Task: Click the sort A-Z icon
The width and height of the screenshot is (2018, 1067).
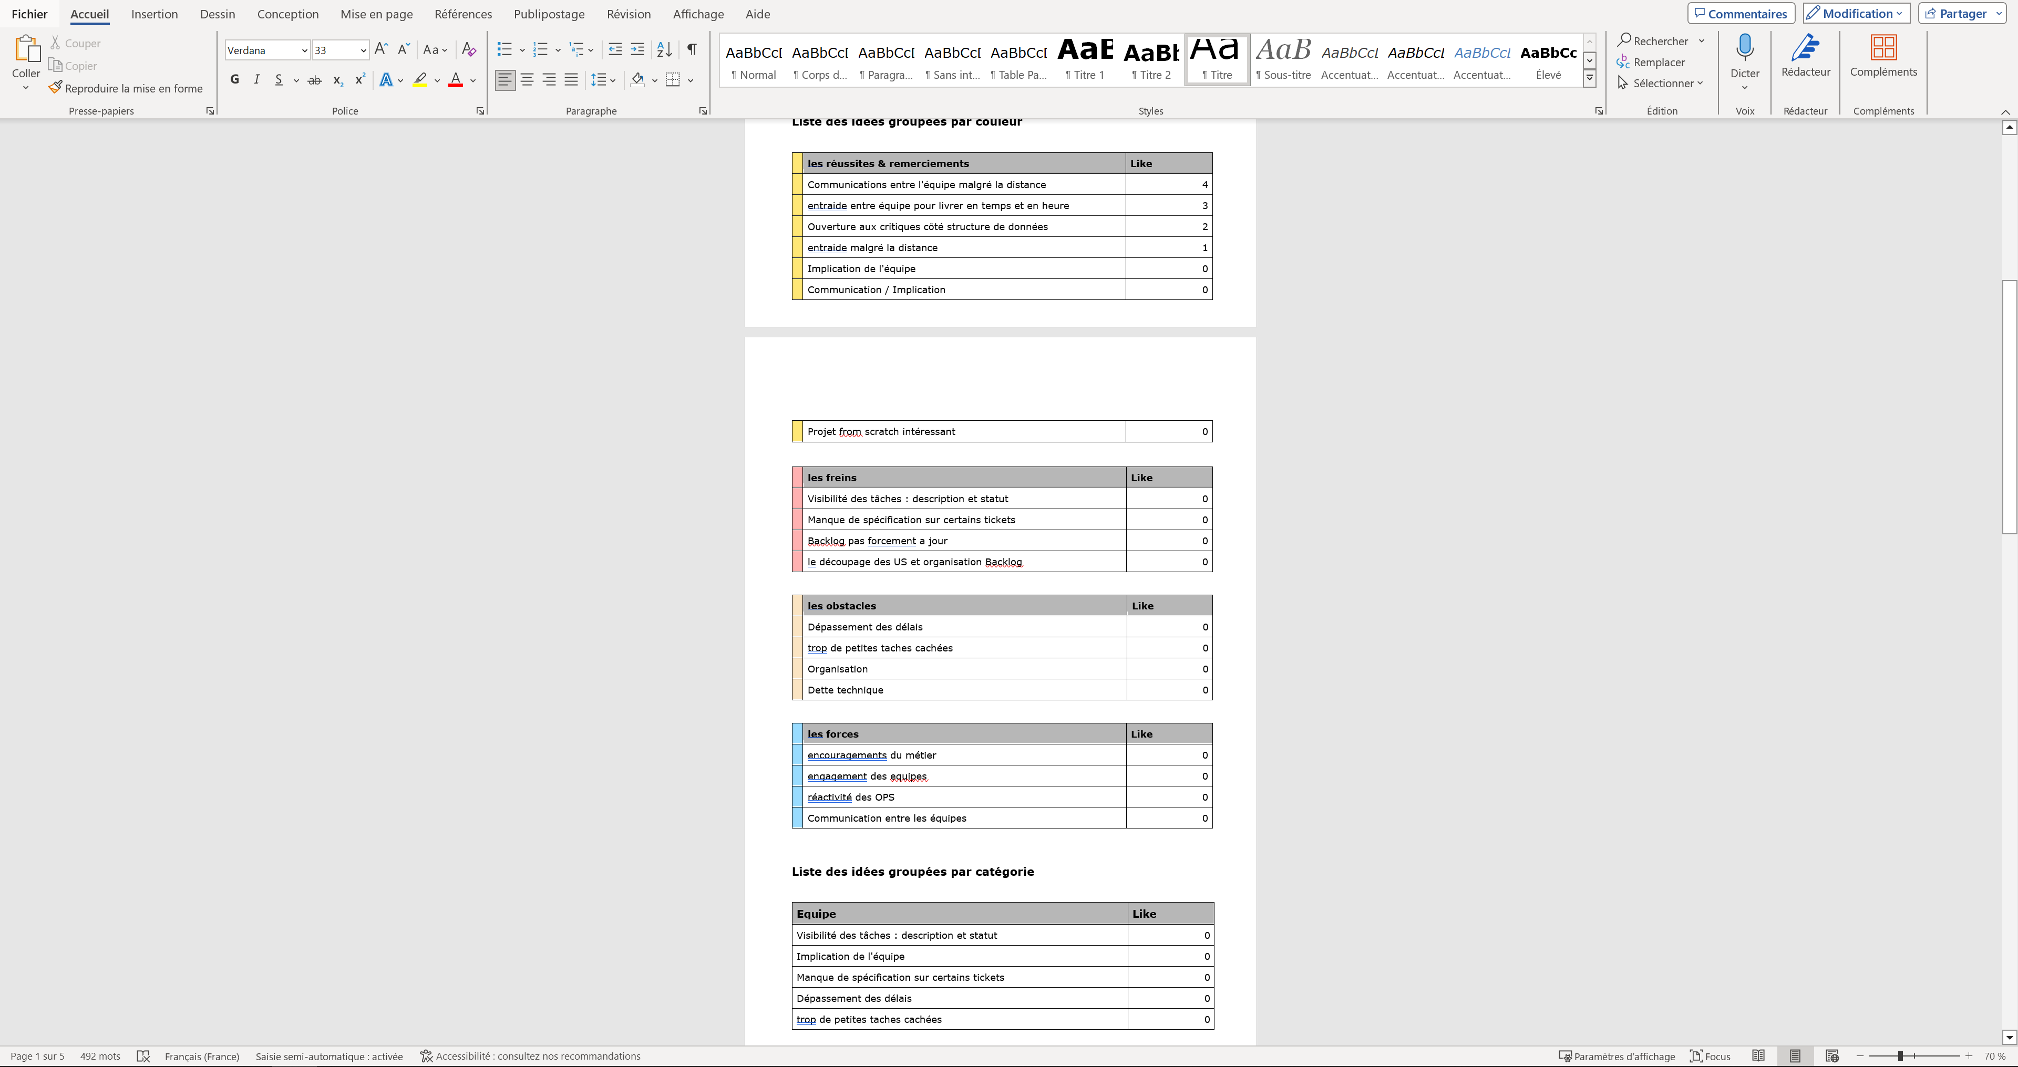Action: tap(664, 49)
